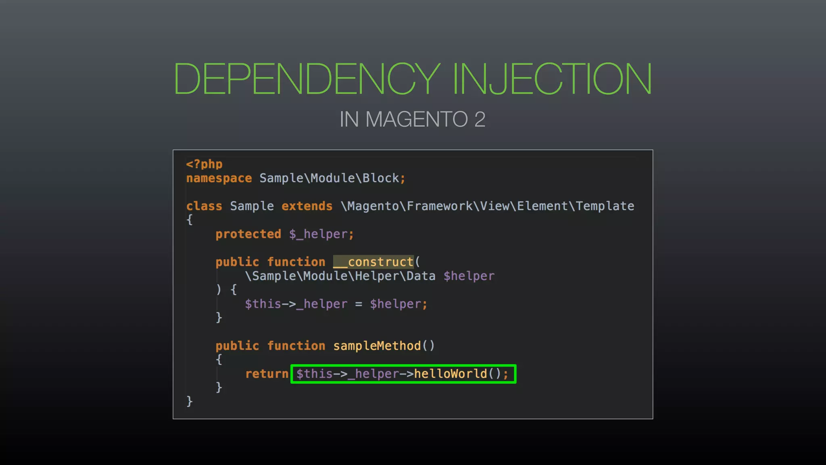This screenshot has height=465, width=826.
Task: Click the IN MAGENTO 2 subtitle
Action: coord(413,119)
